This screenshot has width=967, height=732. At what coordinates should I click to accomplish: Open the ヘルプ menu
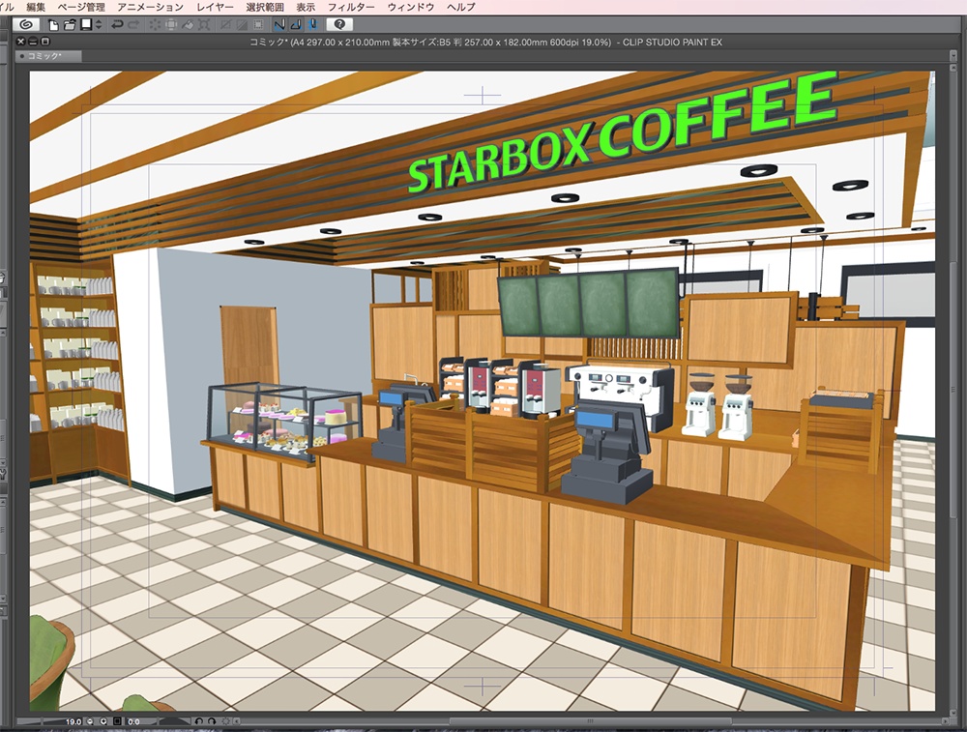coord(460,7)
